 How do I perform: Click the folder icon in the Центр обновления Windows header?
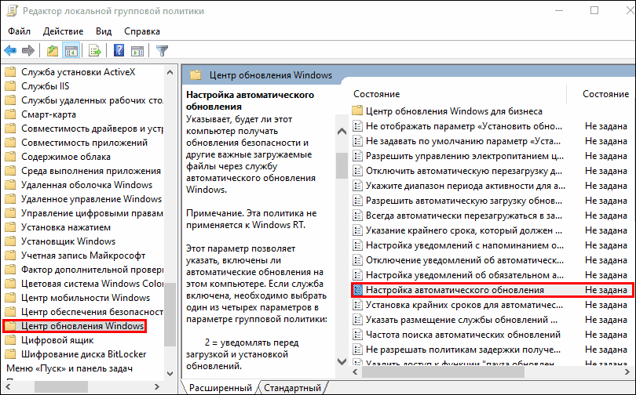point(196,75)
